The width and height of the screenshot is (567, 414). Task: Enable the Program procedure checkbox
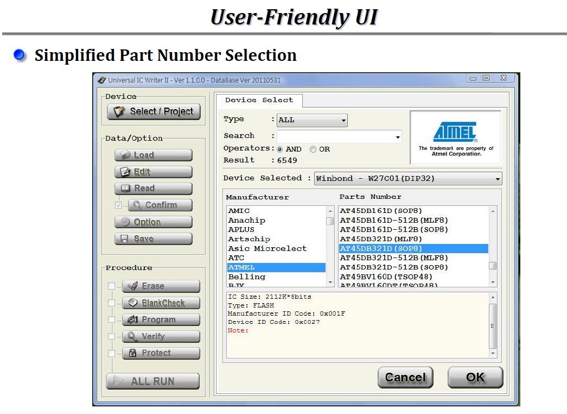(112, 319)
